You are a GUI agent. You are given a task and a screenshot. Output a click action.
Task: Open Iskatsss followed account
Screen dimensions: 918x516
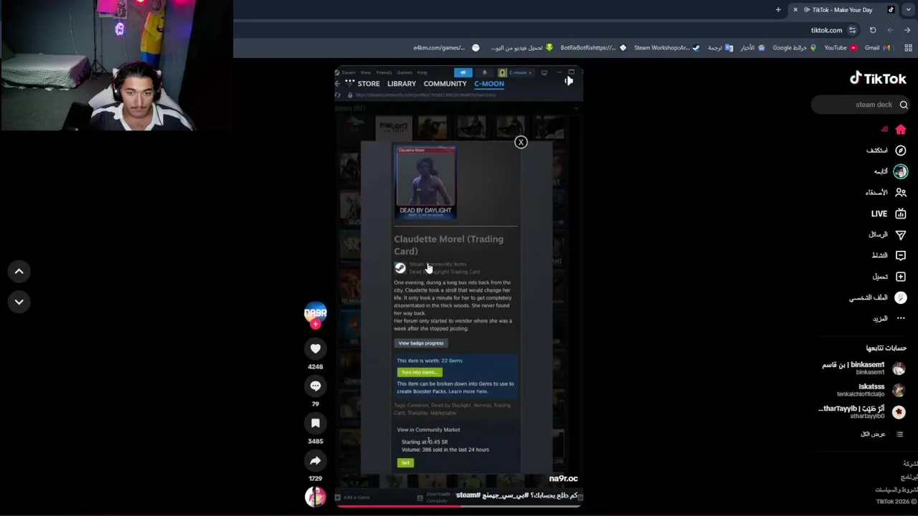tap(870, 390)
